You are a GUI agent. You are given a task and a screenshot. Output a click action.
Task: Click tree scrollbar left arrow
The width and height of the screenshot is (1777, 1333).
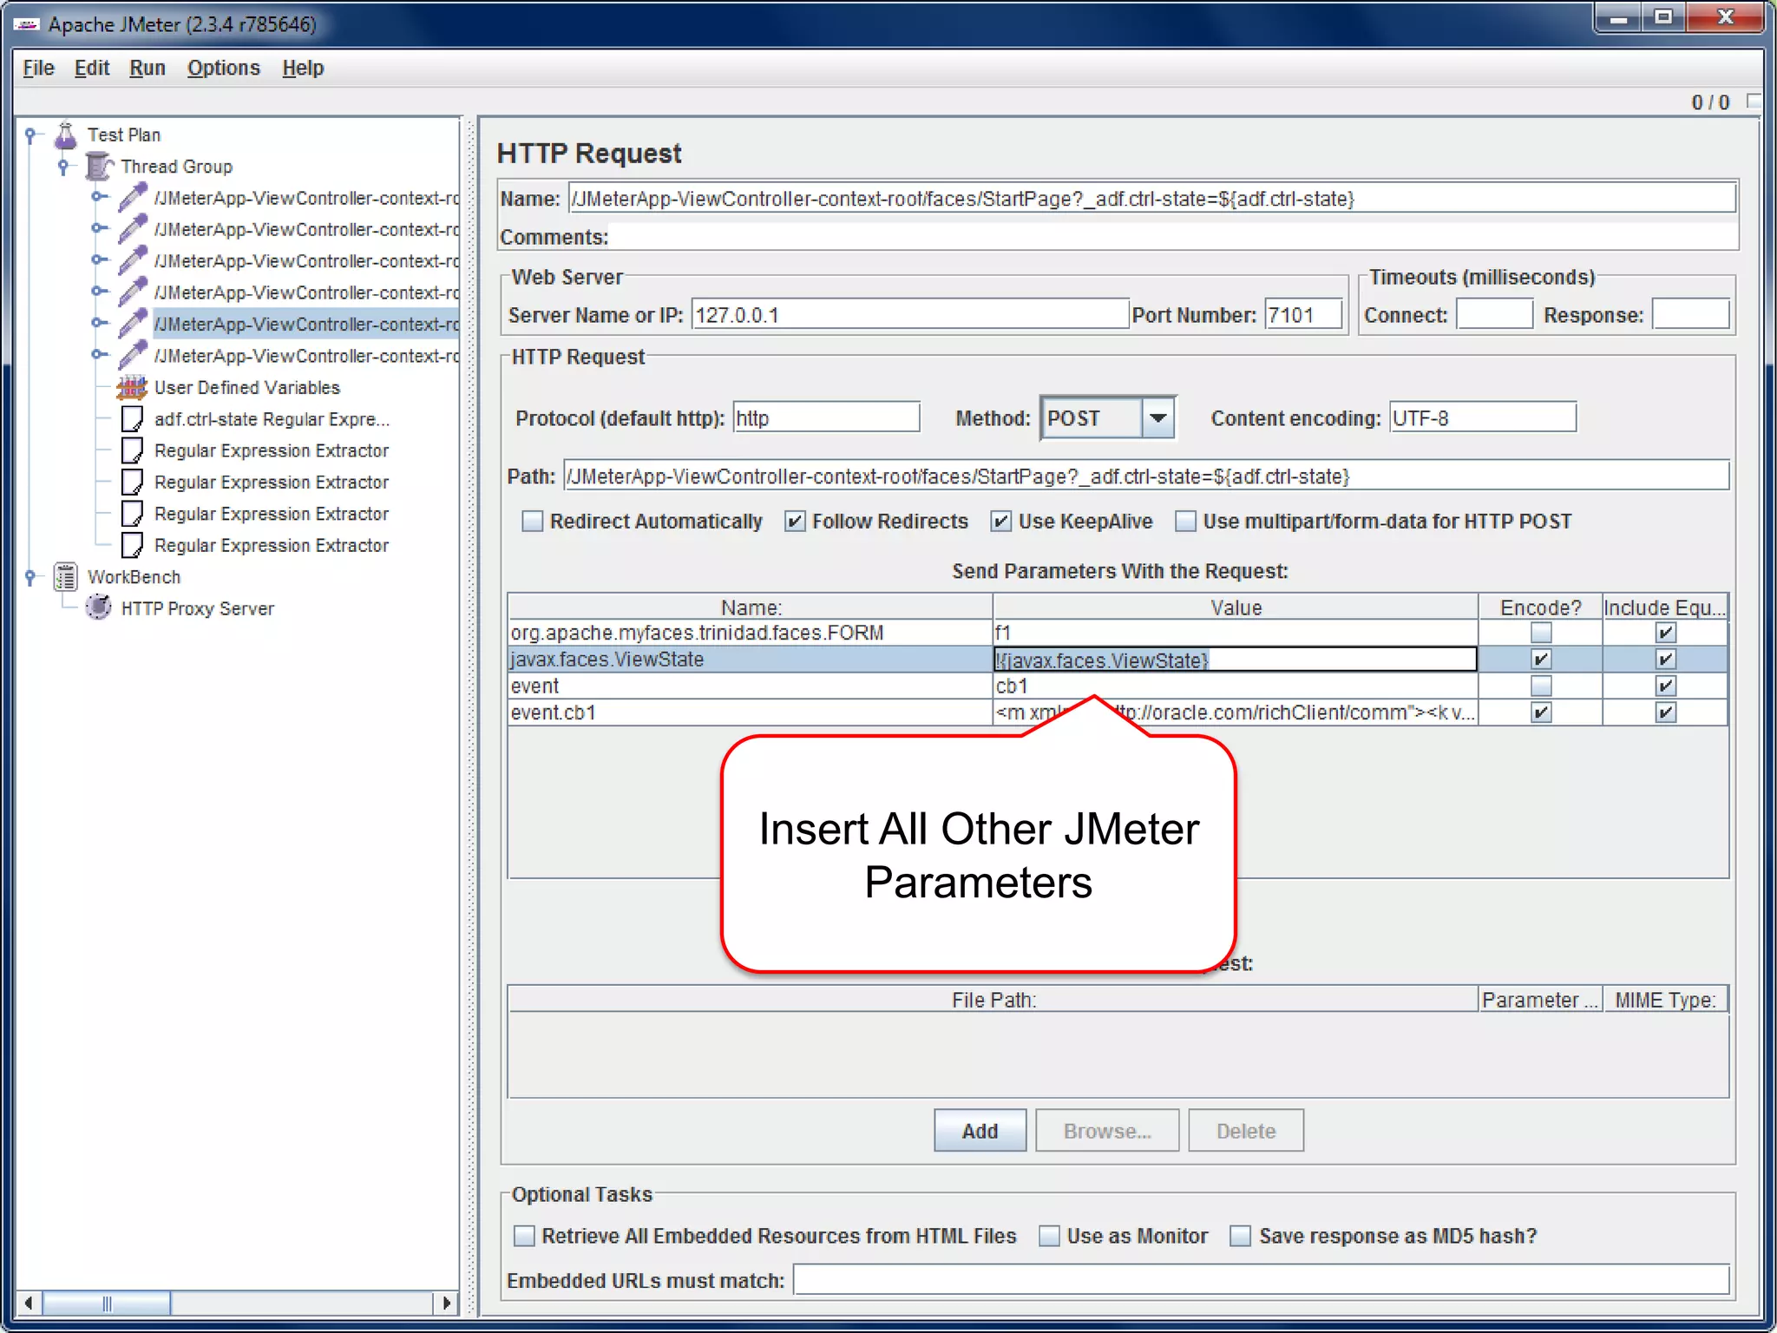30,1303
